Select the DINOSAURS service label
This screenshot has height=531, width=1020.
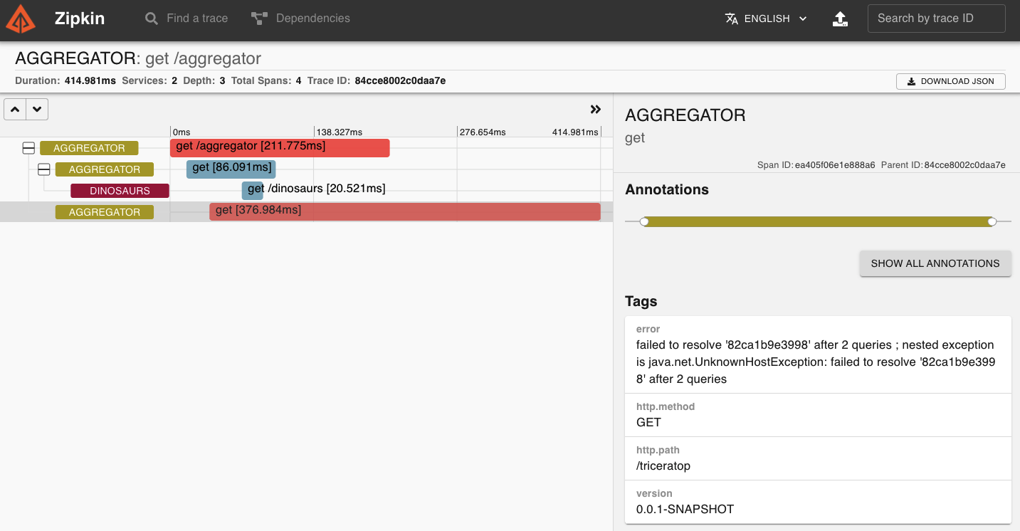coord(120,191)
